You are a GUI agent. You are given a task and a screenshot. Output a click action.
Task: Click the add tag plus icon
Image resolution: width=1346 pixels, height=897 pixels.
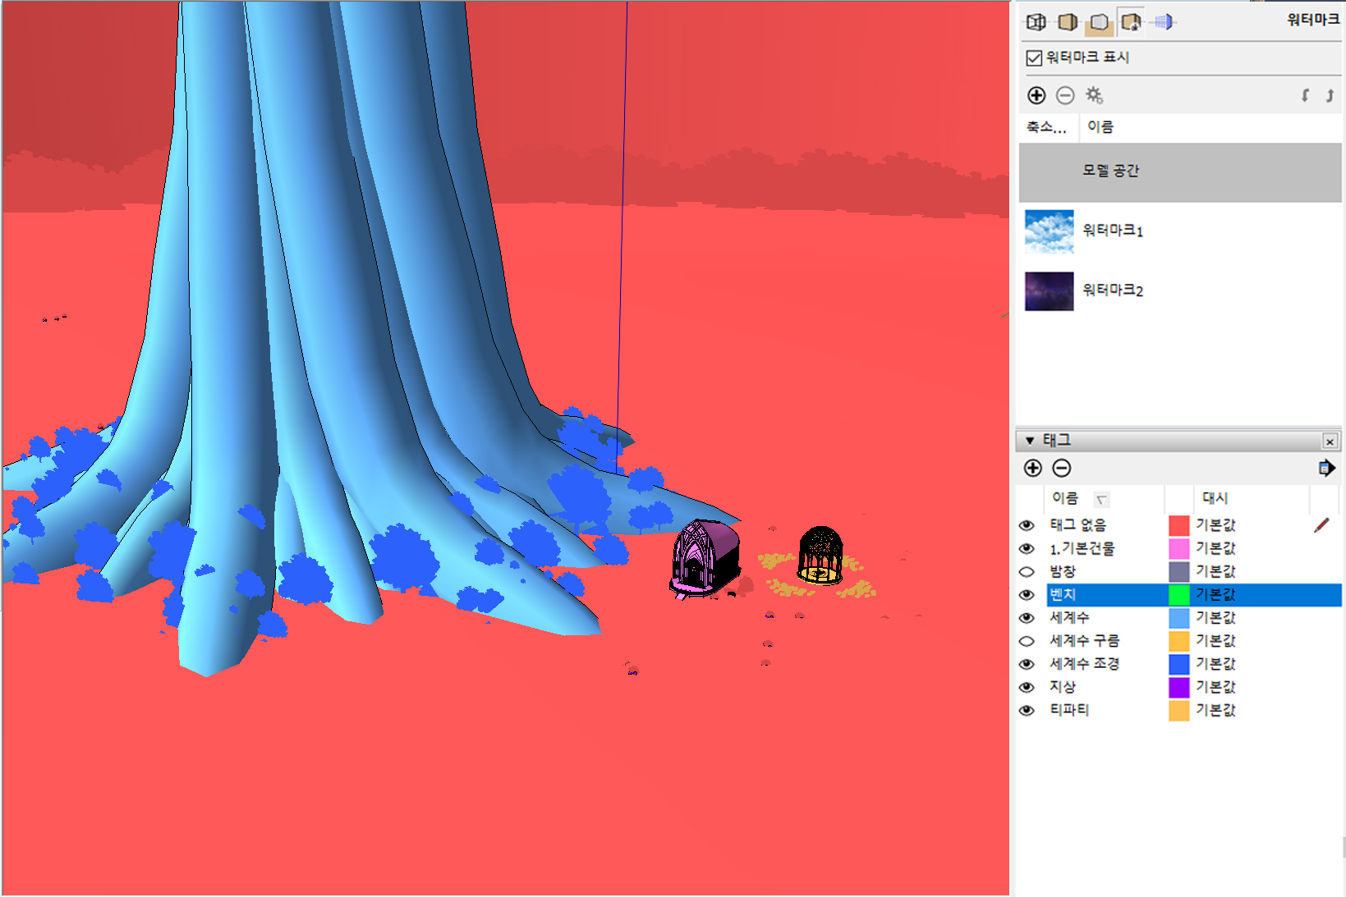point(1033,468)
